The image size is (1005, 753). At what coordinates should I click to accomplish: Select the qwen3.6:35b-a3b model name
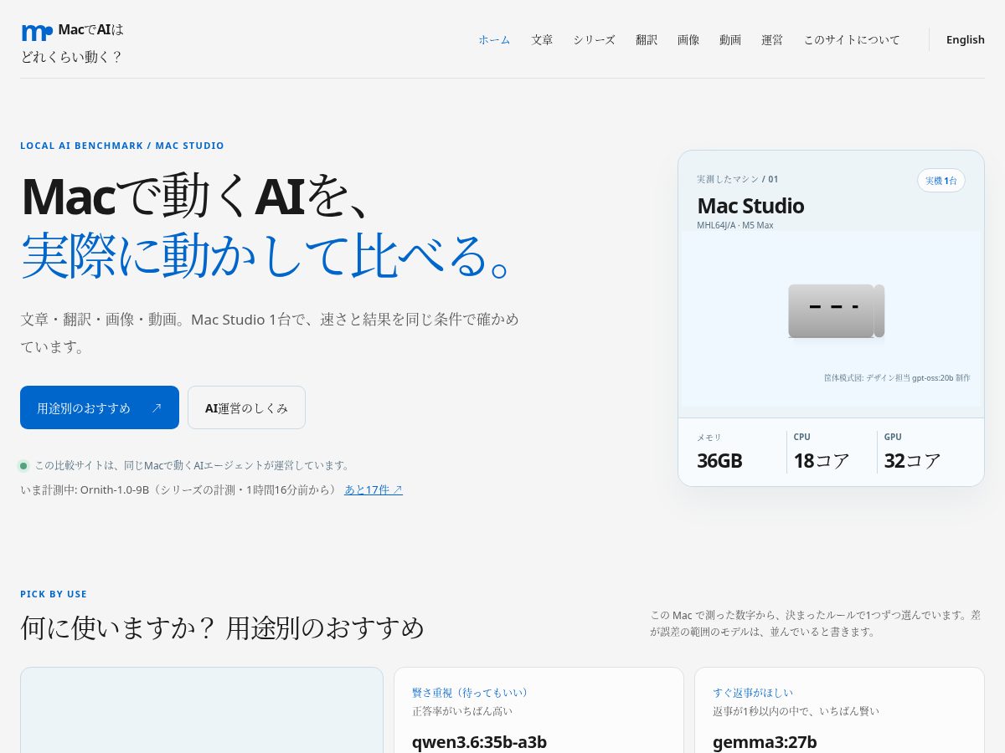(479, 742)
